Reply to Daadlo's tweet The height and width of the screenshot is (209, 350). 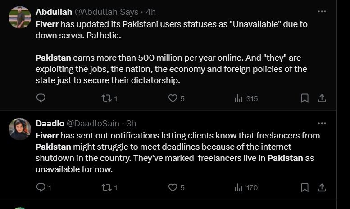pyautogui.click(x=41, y=187)
